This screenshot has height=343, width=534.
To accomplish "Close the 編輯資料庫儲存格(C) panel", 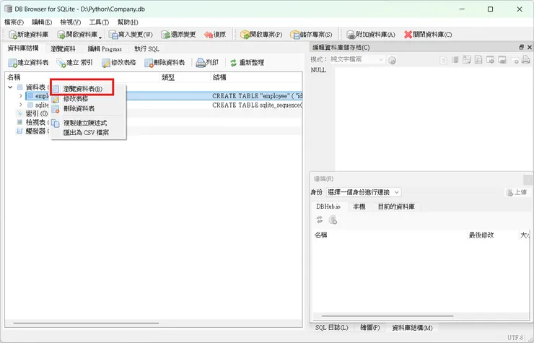I will tap(529, 47).
